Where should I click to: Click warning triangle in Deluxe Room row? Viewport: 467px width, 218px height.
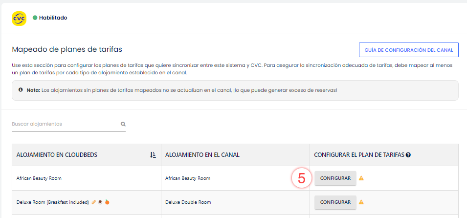[x=361, y=202]
